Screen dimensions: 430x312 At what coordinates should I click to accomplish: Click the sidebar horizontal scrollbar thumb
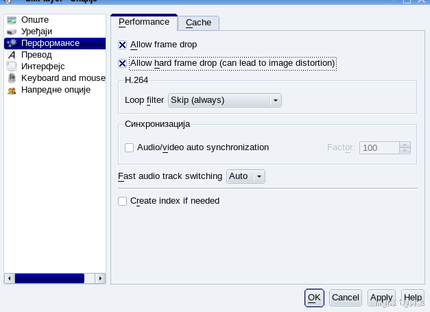point(49,278)
